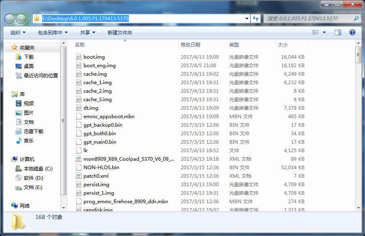The height and width of the screenshot is (236, 365).
Task: Click the Refresh button beside address bar
Action: point(256,19)
